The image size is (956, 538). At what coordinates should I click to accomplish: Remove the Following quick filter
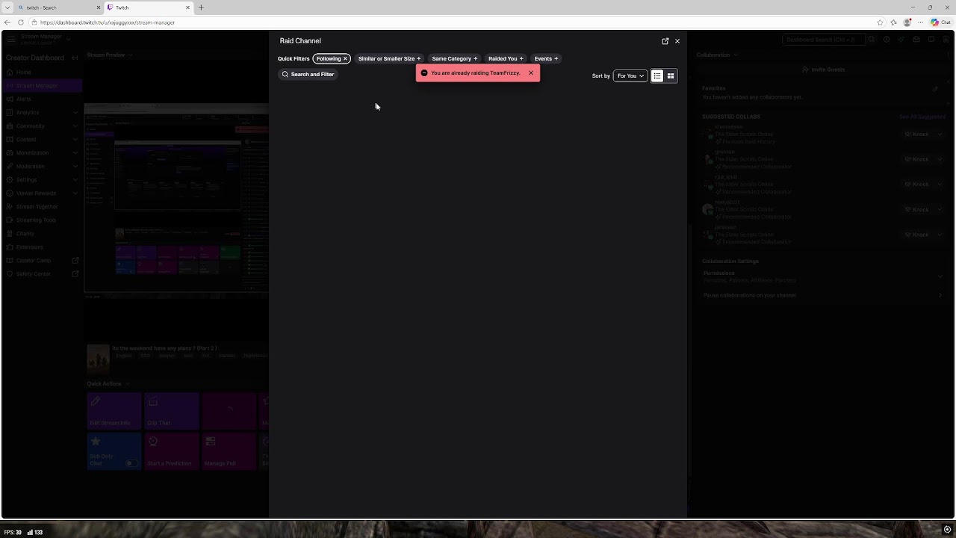point(332,58)
